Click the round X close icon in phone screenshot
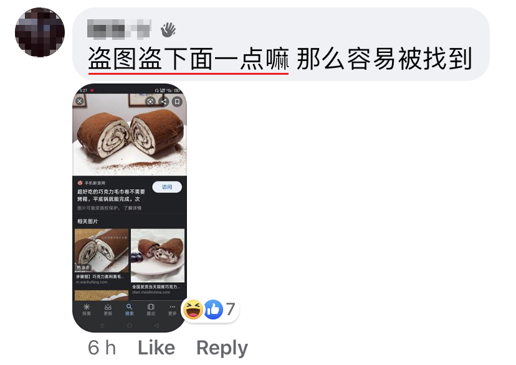Image resolution: width=516 pixels, height=365 pixels. (x=80, y=102)
